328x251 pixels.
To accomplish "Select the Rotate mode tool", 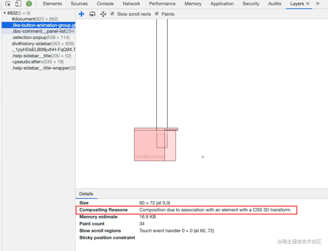I will click(x=92, y=14).
